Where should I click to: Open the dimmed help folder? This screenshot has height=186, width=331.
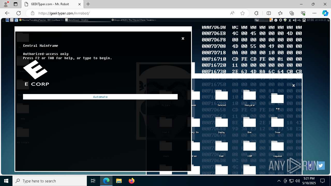pos(23,112)
